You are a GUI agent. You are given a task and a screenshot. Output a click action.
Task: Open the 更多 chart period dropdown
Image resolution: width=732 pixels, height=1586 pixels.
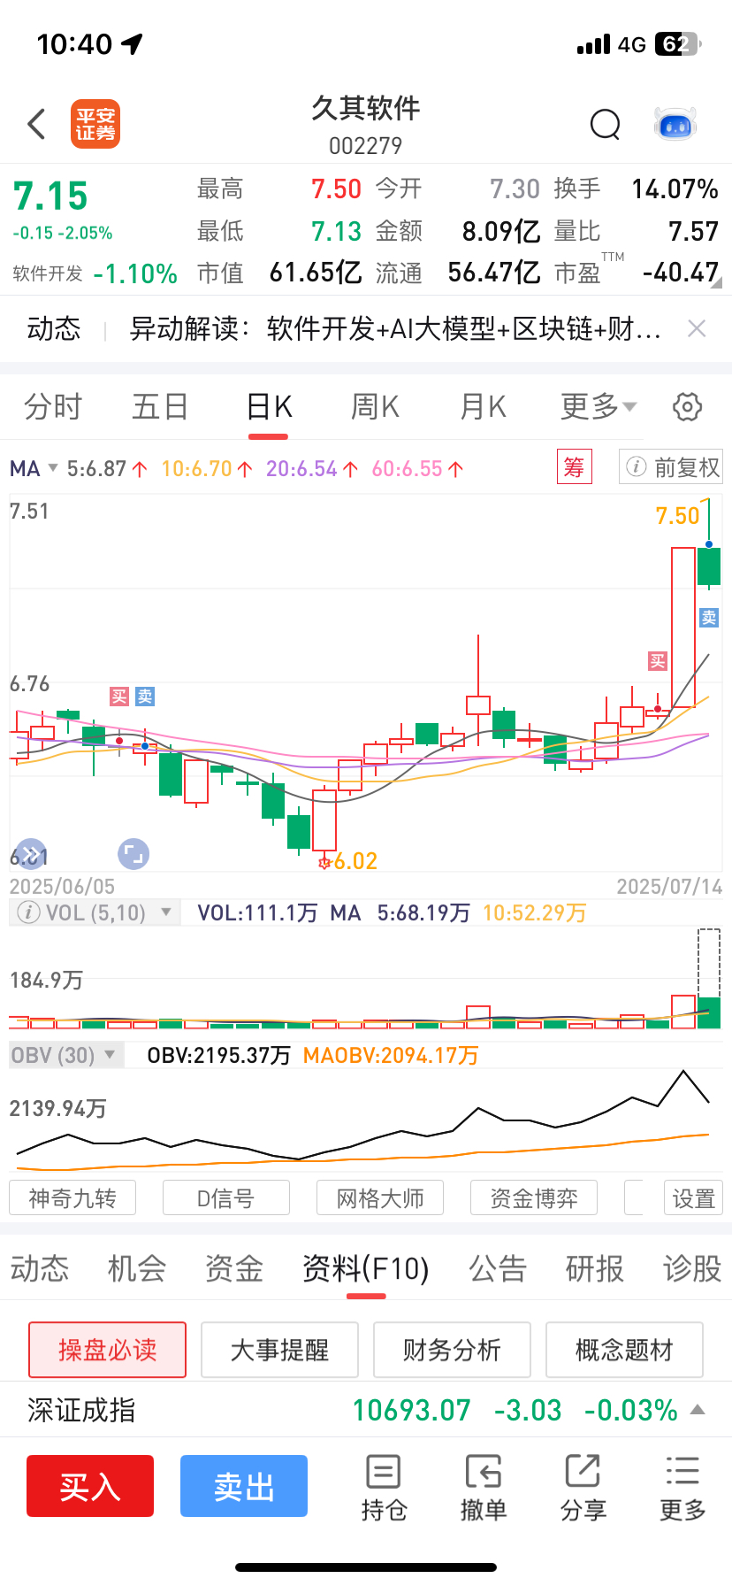point(599,407)
